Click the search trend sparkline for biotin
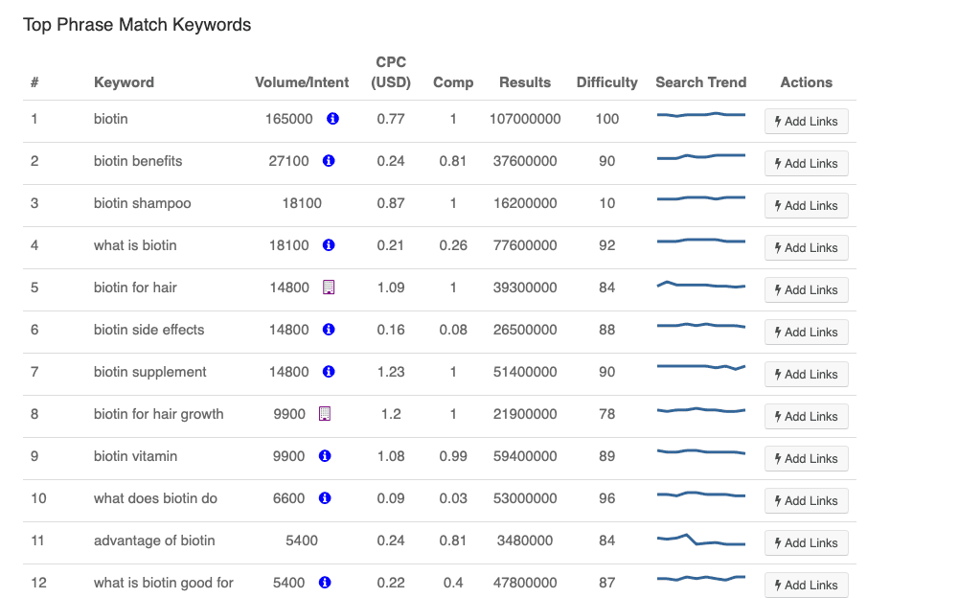The height and width of the screenshot is (598, 959). pyautogui.click(x=700, y=115)
